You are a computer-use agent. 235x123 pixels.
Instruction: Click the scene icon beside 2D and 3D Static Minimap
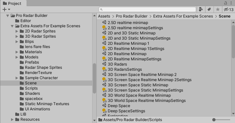104,33
